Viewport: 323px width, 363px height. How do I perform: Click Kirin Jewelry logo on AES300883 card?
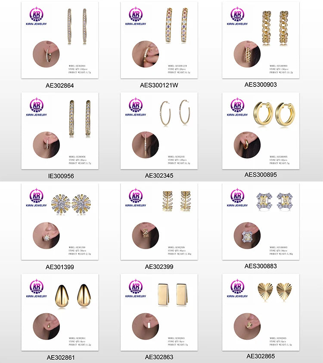click(237, 197)
